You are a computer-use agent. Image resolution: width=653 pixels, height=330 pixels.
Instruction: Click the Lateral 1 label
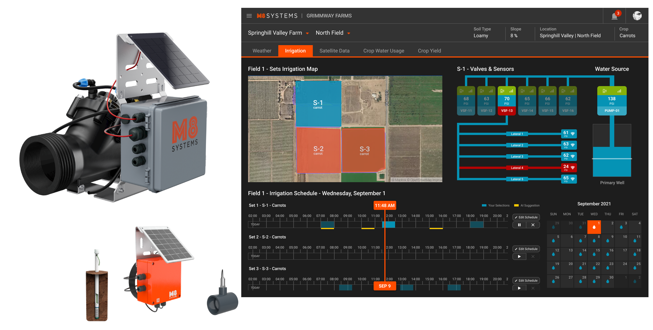[517, 134]
